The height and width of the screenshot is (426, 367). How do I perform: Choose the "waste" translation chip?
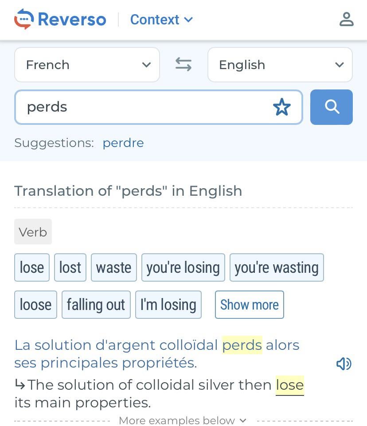tap(114, 267)
